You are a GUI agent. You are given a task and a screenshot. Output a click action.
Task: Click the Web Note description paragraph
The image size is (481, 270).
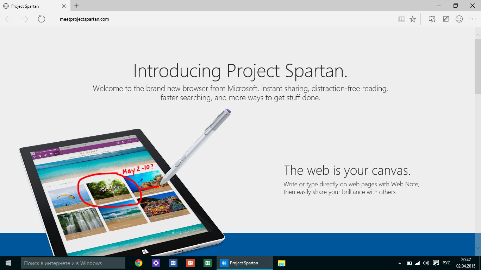point(351,188)
